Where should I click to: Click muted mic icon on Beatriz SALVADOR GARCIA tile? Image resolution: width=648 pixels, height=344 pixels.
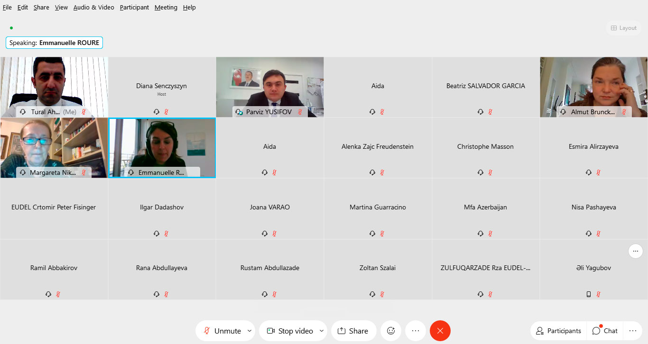pos(491,112)
